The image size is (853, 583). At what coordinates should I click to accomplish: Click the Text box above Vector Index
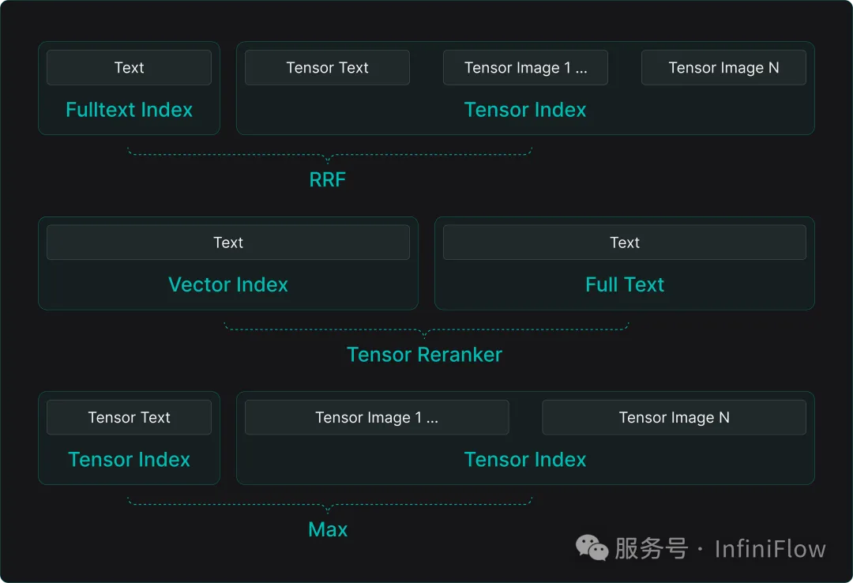pos(228,243)
